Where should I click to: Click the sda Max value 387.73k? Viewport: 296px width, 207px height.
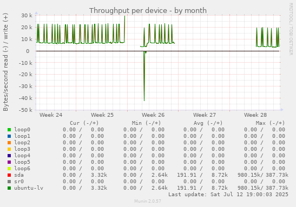tap(277, 175)
